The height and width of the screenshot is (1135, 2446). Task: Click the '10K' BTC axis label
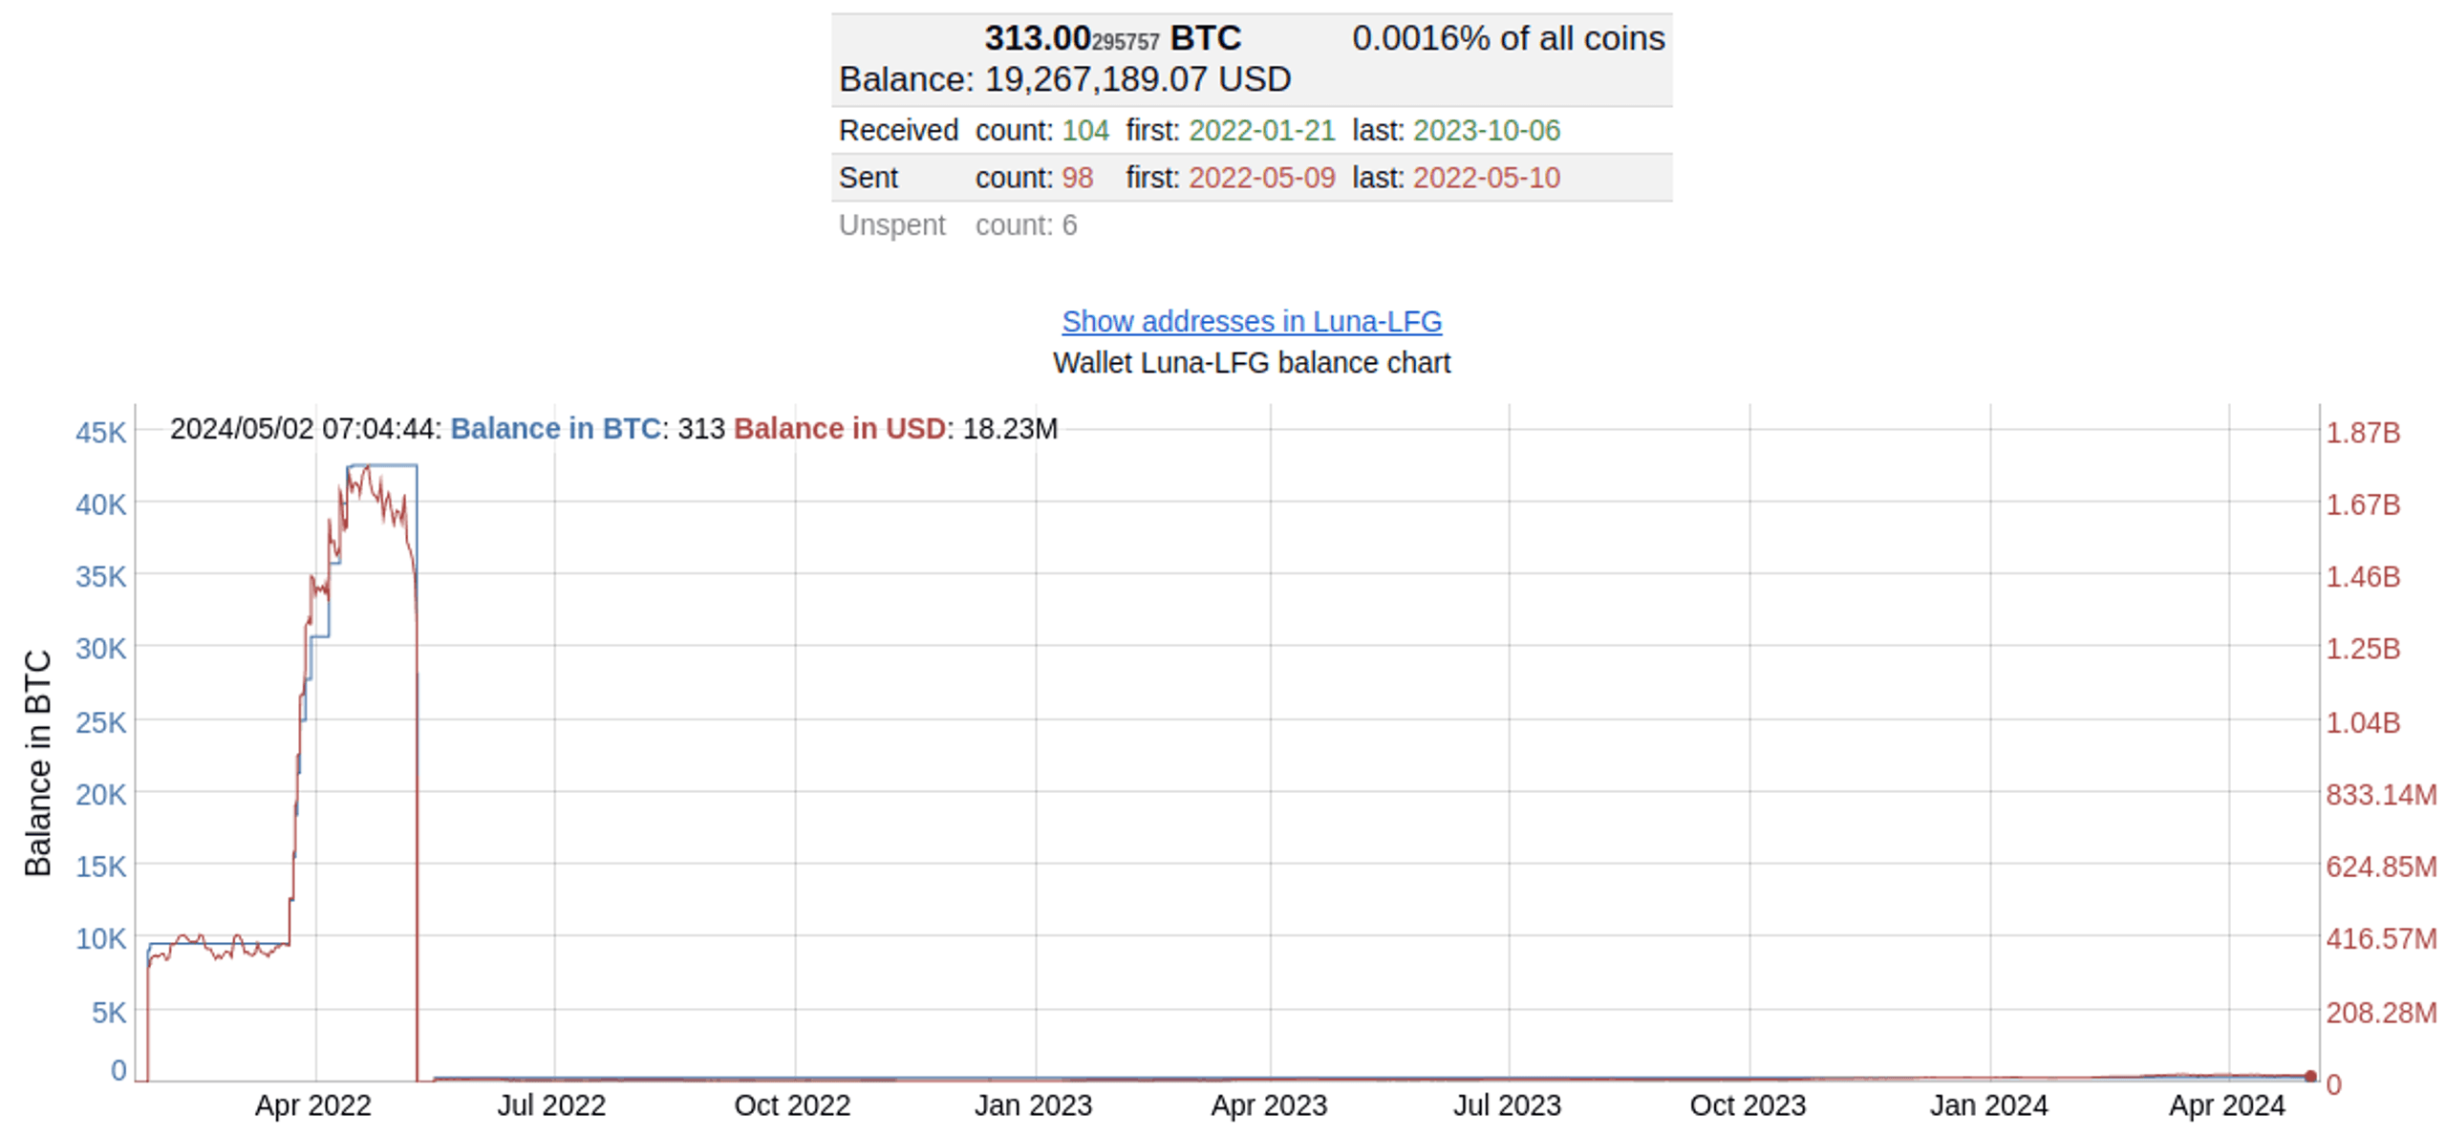tap(100, 939)
